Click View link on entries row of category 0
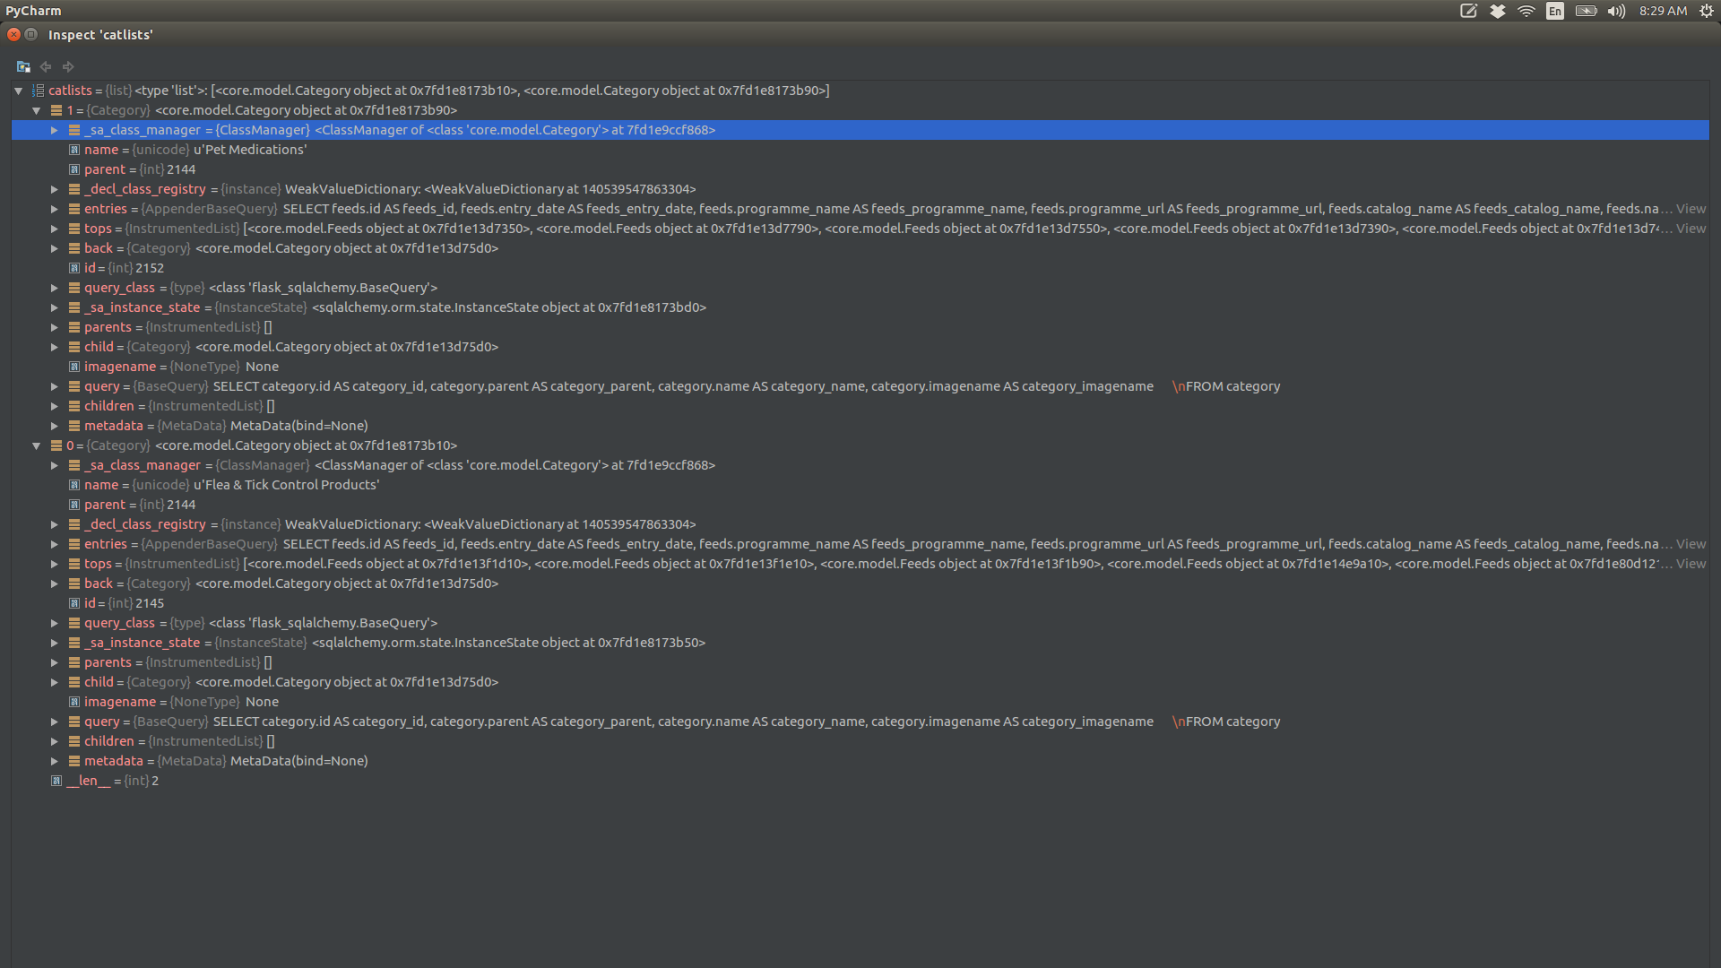 coord(1691,544)
